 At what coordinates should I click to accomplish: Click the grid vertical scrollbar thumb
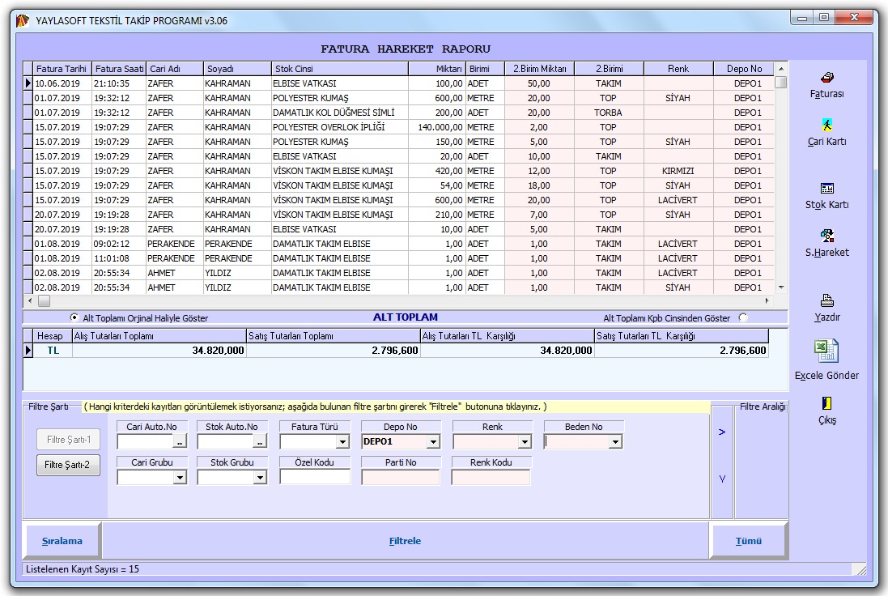click(x=781, y=82)
